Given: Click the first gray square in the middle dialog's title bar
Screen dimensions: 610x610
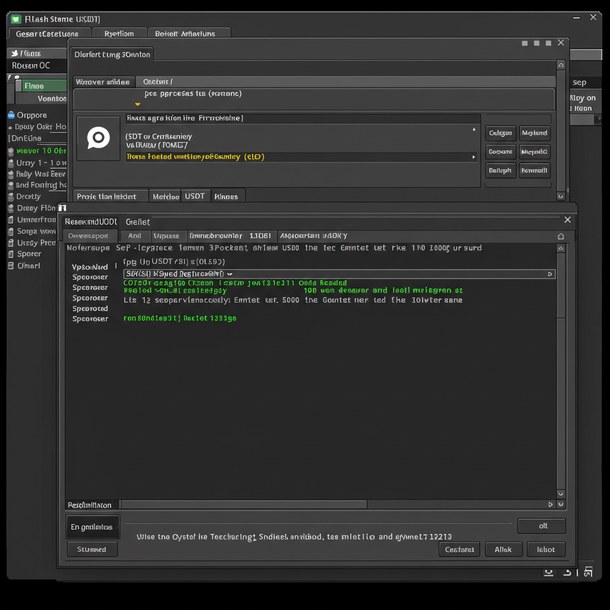Looking at the screenshot, I should pyautogui.click(x=525, y=43).
